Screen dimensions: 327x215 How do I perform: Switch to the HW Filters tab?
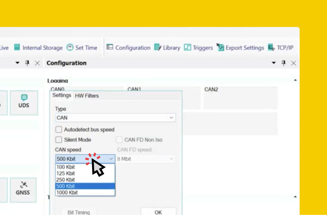(x=87, y=96)
